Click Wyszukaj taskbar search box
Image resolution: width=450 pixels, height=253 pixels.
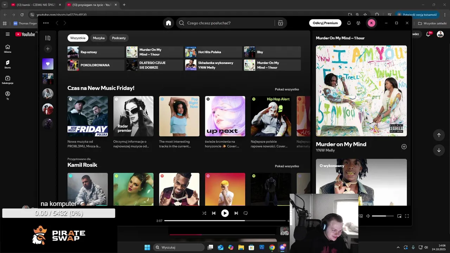pyautogui.click(x=179, y=247)
